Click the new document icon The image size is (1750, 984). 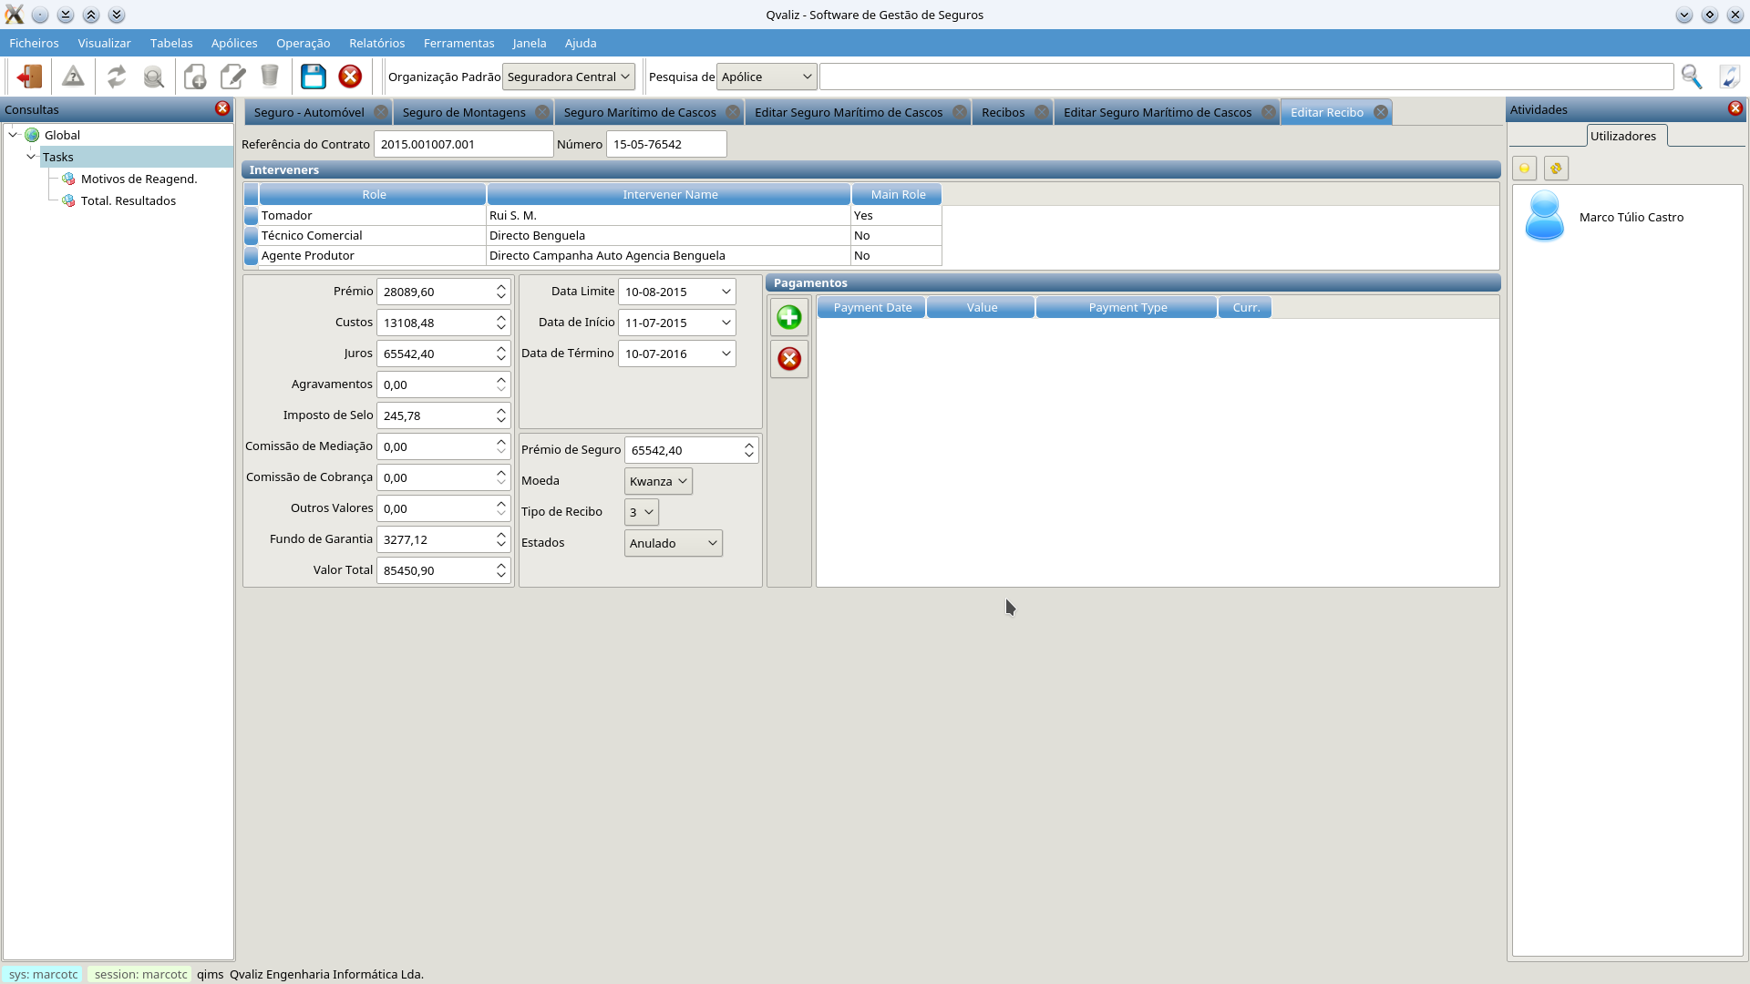(195, 77)
